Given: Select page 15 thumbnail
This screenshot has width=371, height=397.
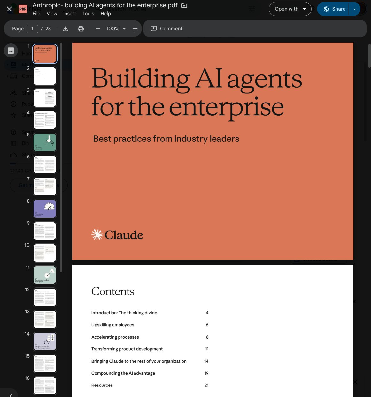Looking at the screenshot, I should click(45, 363).
